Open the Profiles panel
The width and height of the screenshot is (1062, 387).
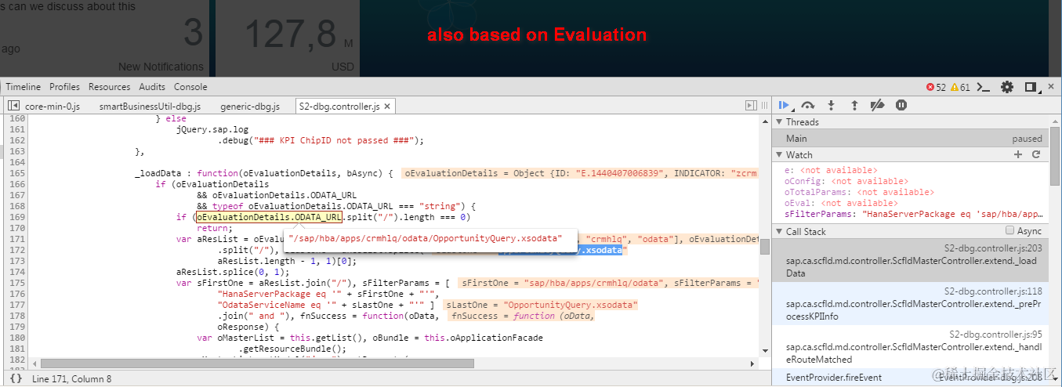64,87
